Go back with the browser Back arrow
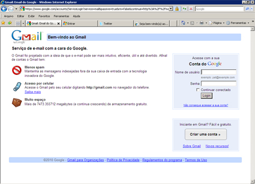This screenshot has width=255, height=184. pos(4,9)
